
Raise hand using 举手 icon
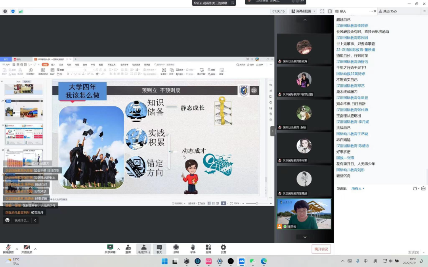[193, 248]
